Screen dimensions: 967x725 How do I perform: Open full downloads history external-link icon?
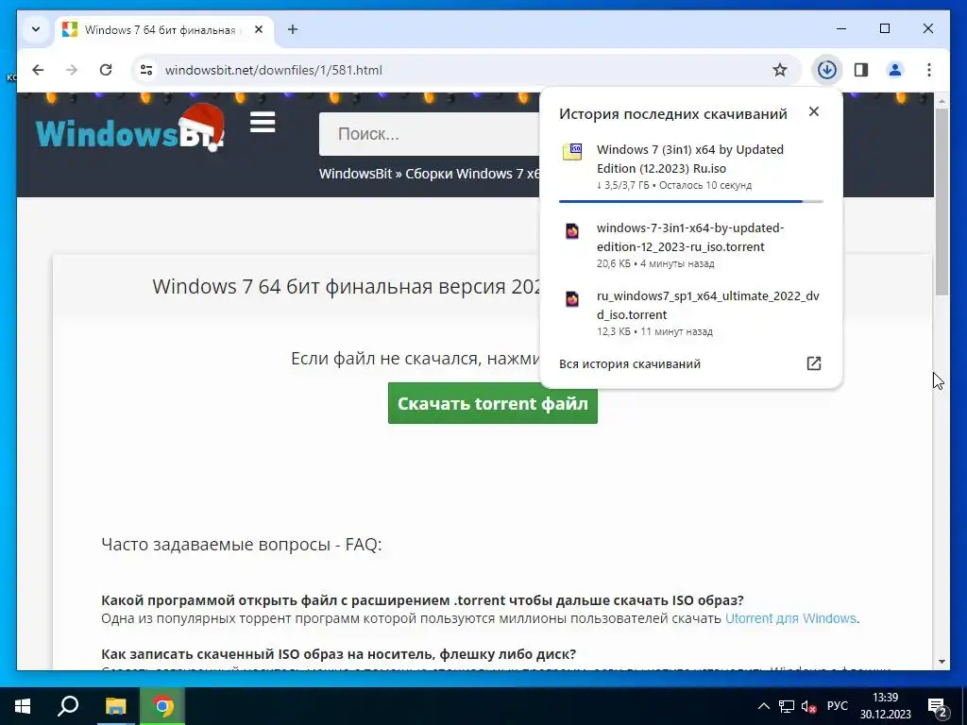coord(814,363)
